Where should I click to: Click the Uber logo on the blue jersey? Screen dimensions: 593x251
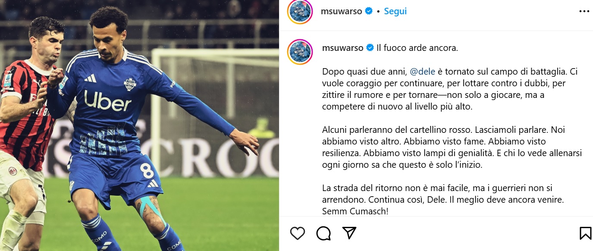(x=107, y=102)
